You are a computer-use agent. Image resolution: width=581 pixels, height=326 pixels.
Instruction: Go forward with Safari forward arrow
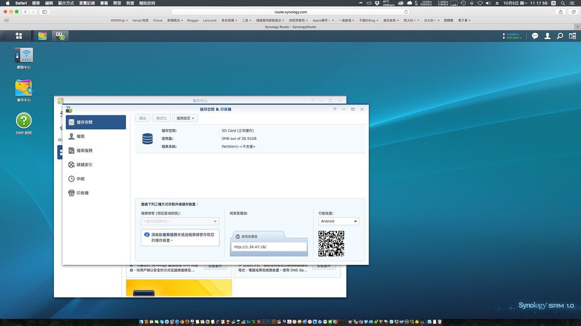pyautogui.click(x=33, y=12)
